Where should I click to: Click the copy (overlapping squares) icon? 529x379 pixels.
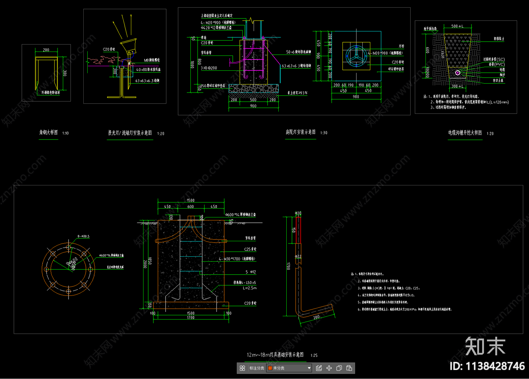[x=339, y=368]
